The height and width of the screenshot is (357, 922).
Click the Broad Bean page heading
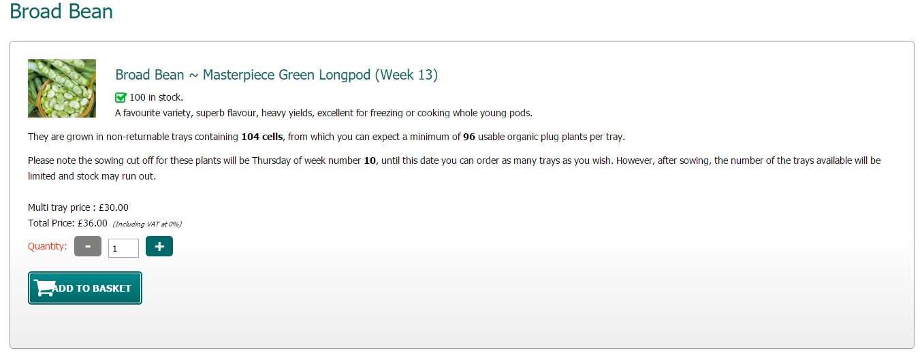pyautogui.click(x=61, y=12)
